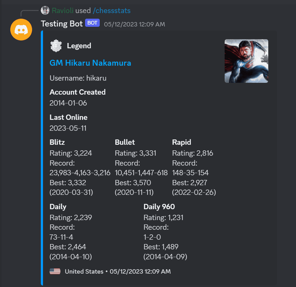Click the Daily 960 heading
Viewport: 296px width, 287px height.
click(159, 207)
